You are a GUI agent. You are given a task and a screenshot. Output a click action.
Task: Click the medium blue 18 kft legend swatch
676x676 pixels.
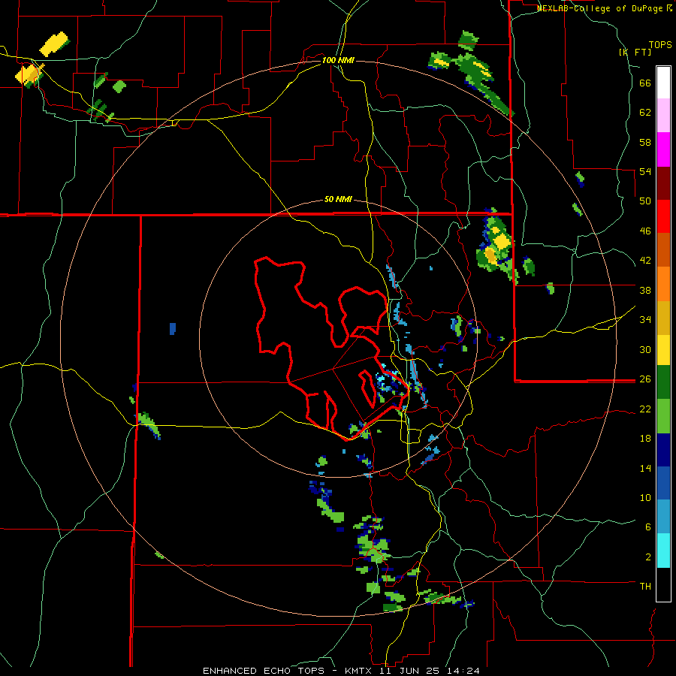[x=663, y=483]
